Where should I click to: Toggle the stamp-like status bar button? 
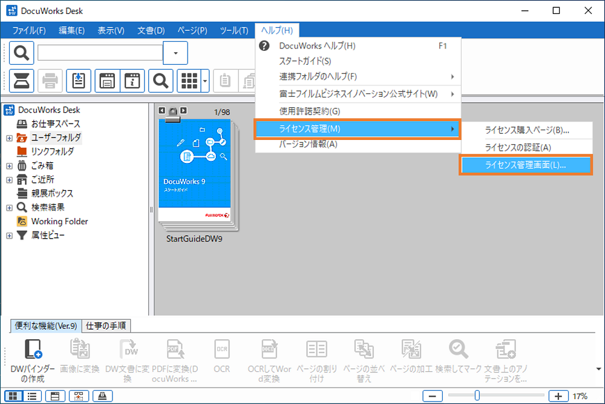102,396
